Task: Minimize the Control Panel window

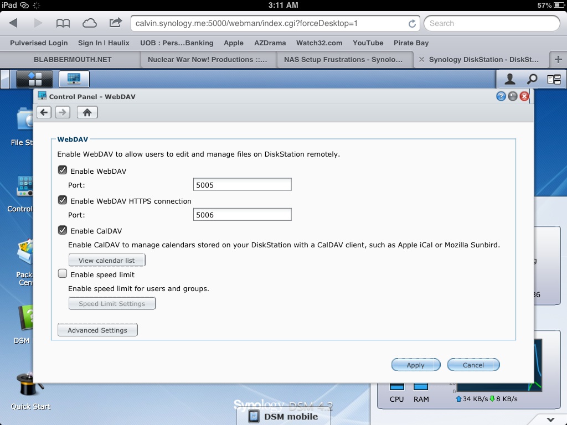Action: [513, 96]
